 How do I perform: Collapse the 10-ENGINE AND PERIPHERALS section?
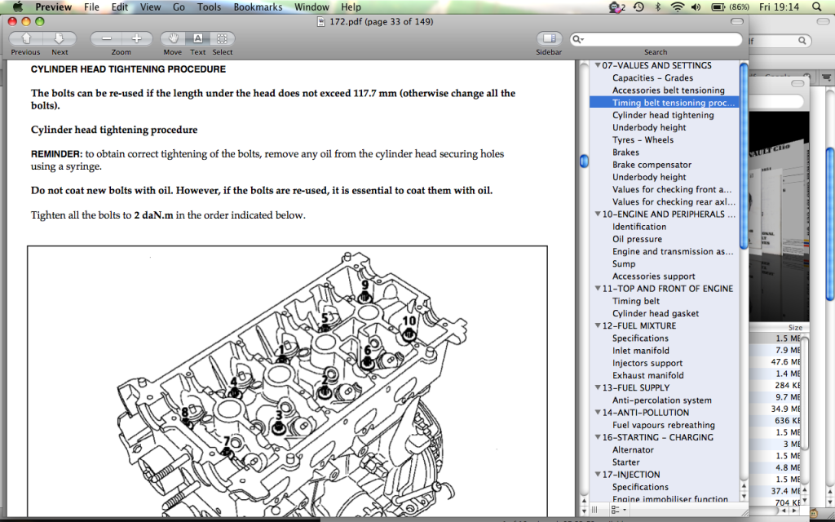click(598, 215)
